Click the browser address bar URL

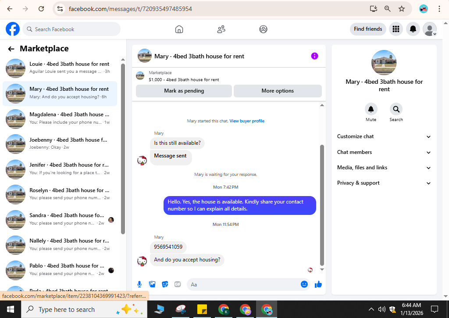pos(130,9)
